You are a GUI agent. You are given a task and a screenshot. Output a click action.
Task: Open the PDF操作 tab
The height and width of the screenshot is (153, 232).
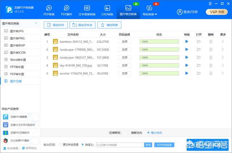pos(67,10)
